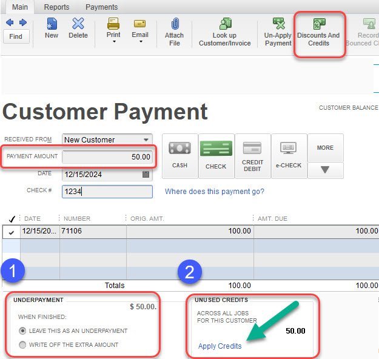Choose CHECK payment method
This screenshot has width=379, height=359.
(x=216, y=156)
